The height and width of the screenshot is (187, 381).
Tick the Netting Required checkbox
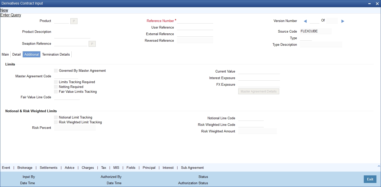[56, 87]
